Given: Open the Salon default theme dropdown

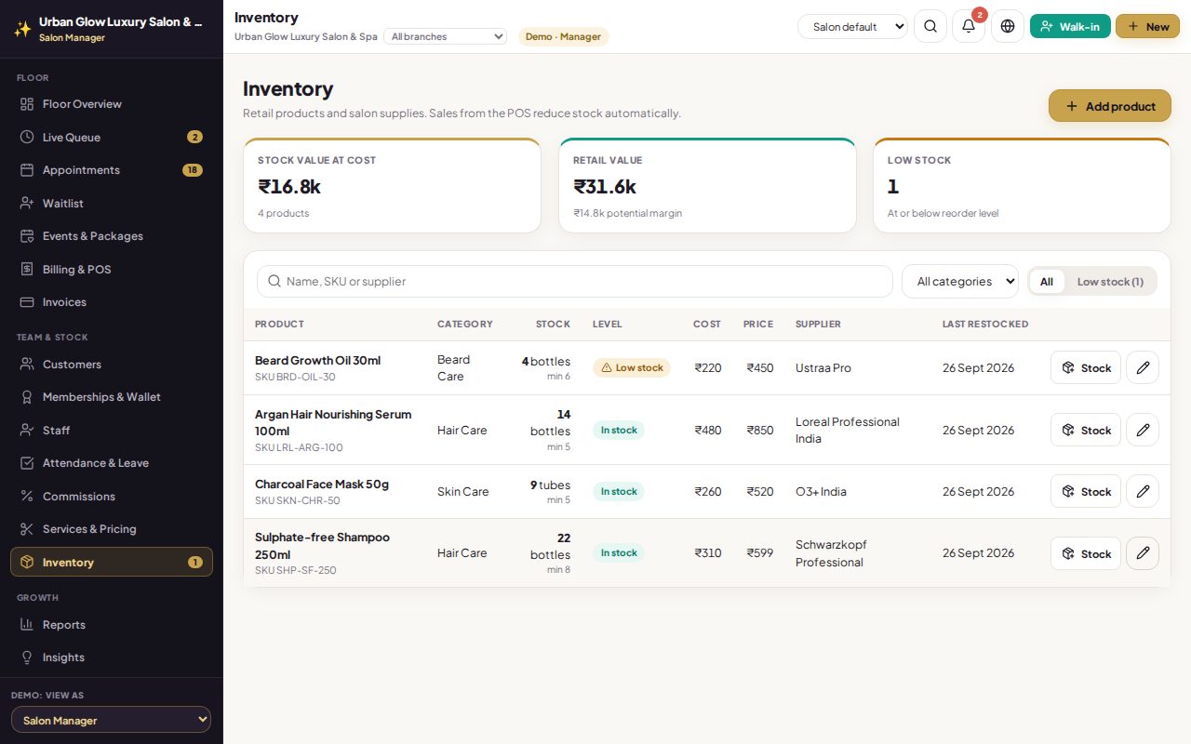Looking at the screenshot, I should (852, 27).
